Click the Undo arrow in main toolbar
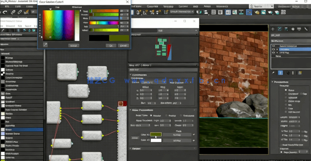 click(4, 12)
